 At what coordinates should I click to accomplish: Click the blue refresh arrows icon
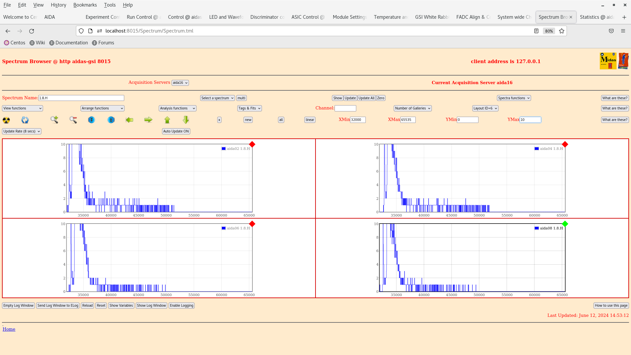(x=25, y=120)
